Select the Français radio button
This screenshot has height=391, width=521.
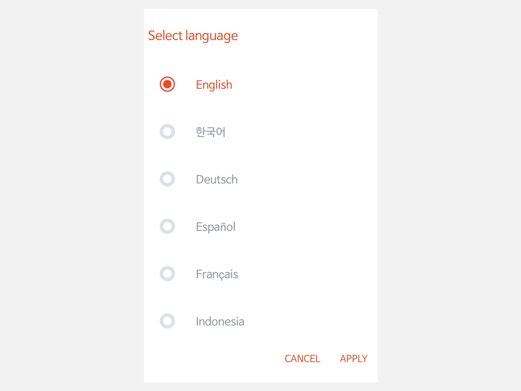pos(167,274)
